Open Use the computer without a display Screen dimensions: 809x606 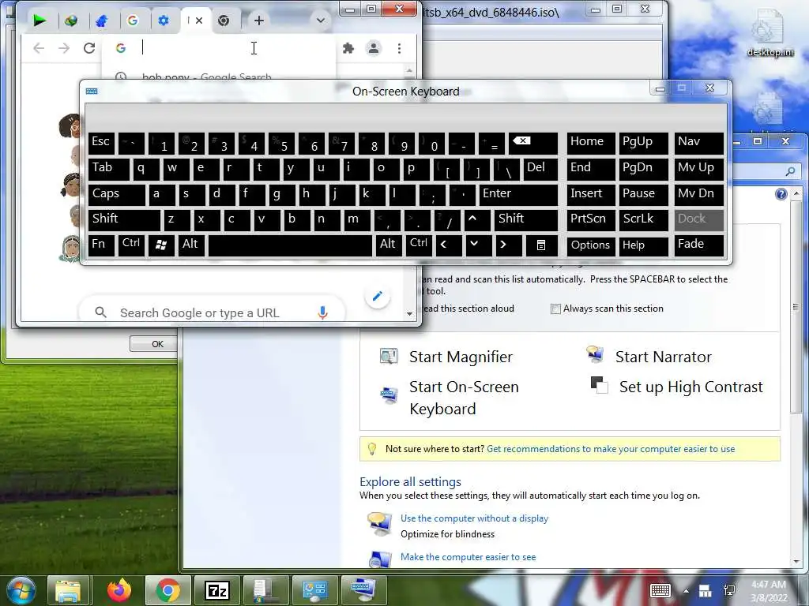pyautogui.click(x=474, y=518)
